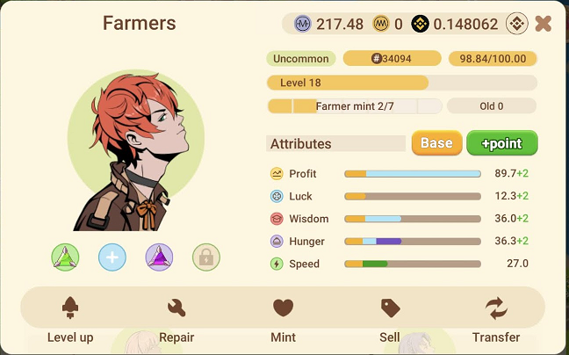Click the Transfer arrows icon
Image resolution: width=569 pixels, height=355 pixels.
496,308
